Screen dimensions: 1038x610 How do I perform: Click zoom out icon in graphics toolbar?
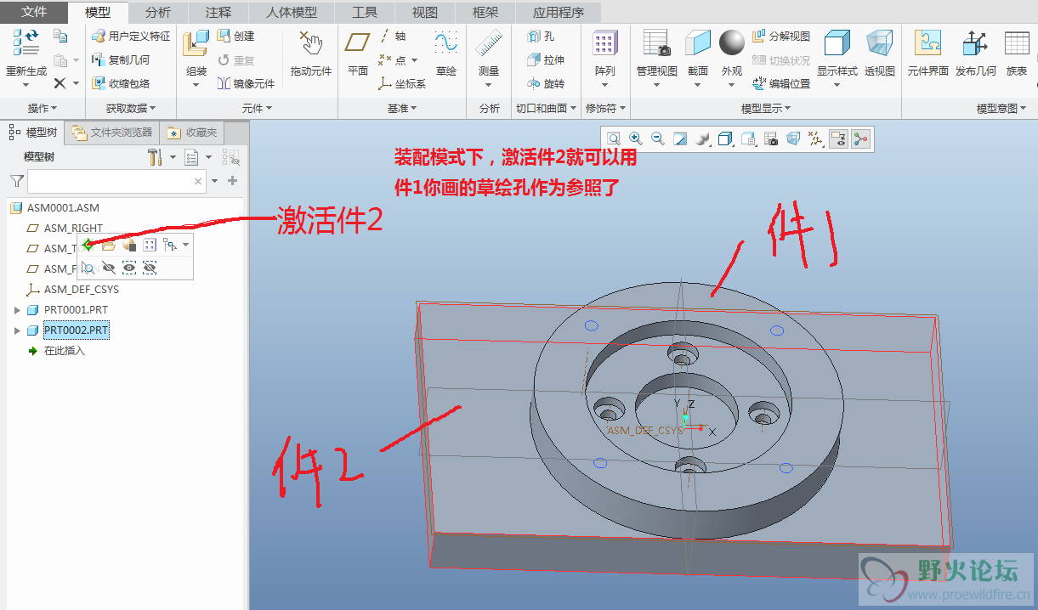coord(657,138)
